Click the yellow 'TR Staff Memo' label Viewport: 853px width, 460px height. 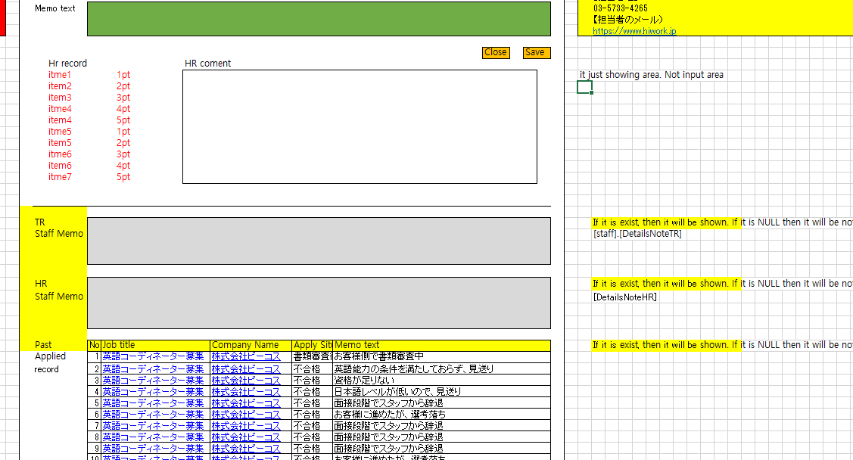pos(59,228)
